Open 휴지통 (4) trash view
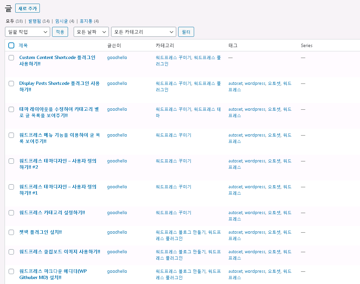 pyautogui.click(x=89, y=21)
